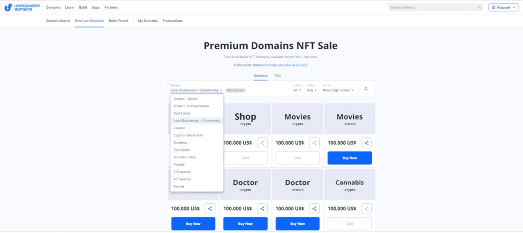
Task: Go to Premium Domains tab
Action: coord(89,21)
